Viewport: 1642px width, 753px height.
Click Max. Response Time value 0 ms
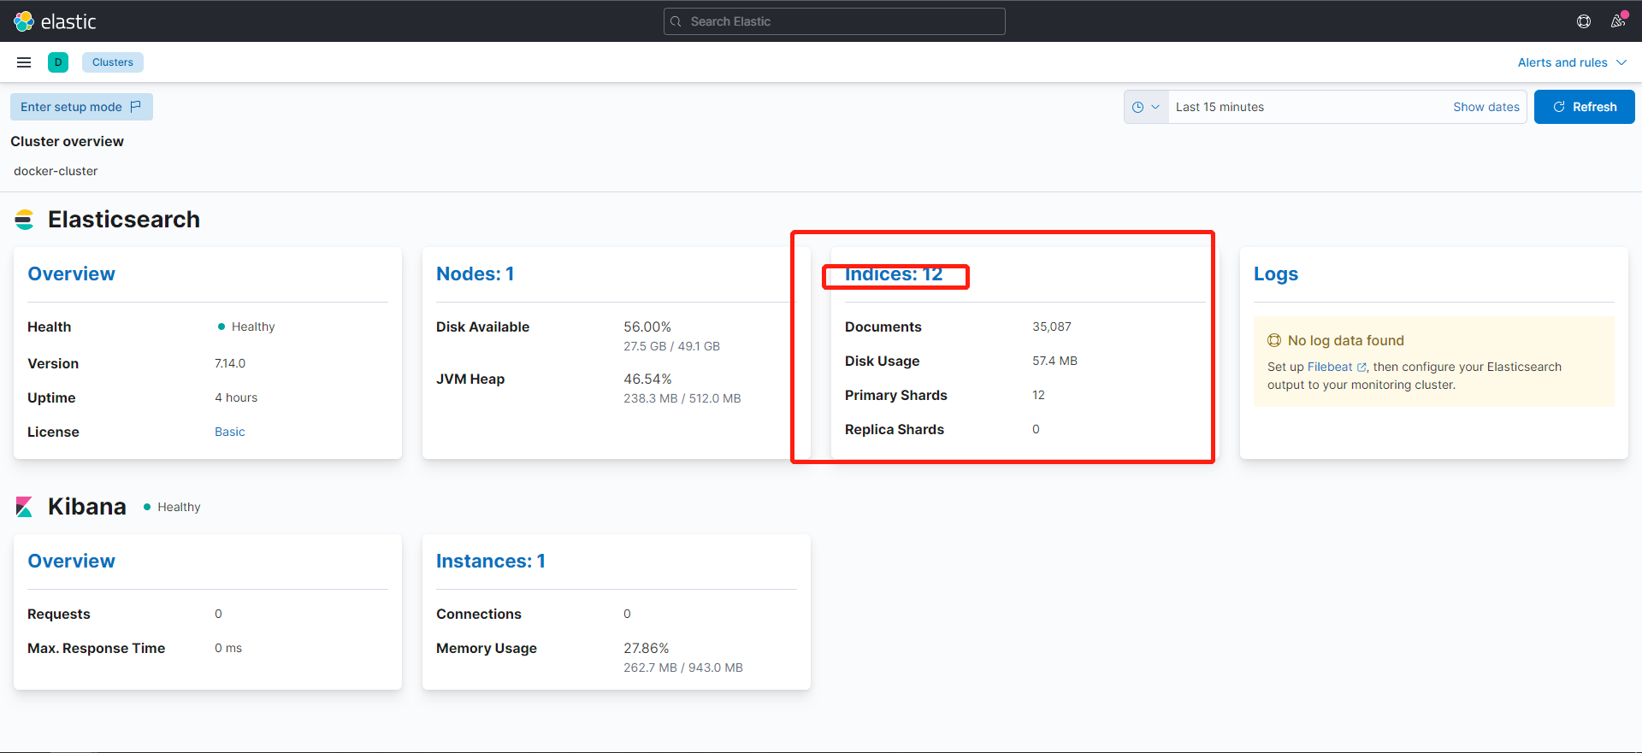pos(228,648)
